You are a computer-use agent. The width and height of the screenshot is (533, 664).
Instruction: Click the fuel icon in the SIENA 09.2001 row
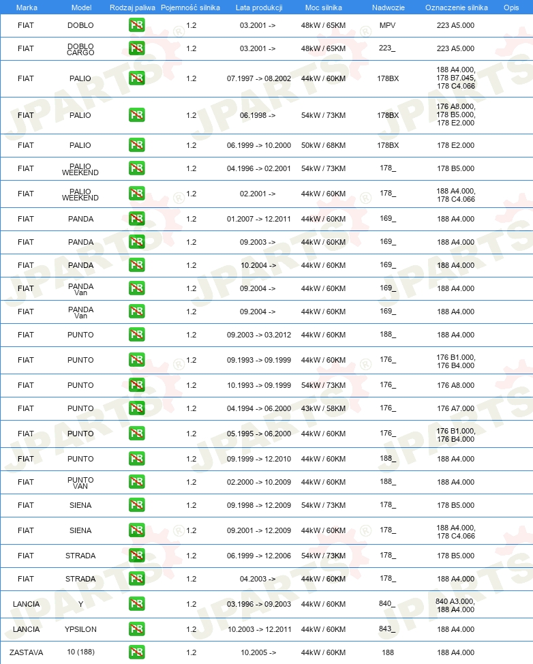tap(137, 530)
